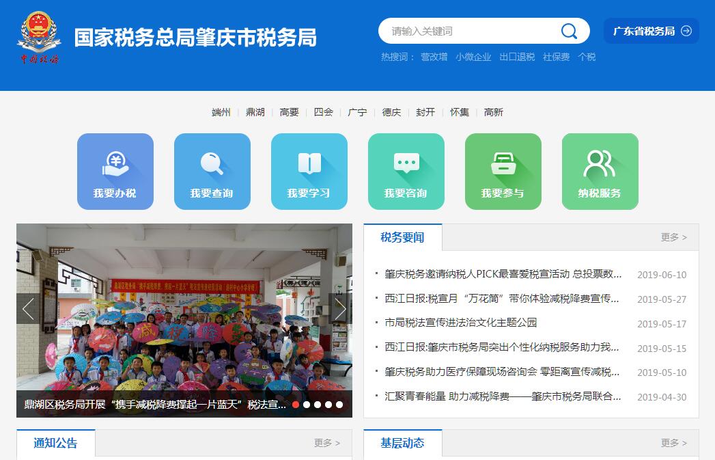Open the 我要参与 tile
This screenshot has height=460, width=715.
click(503, 172)
